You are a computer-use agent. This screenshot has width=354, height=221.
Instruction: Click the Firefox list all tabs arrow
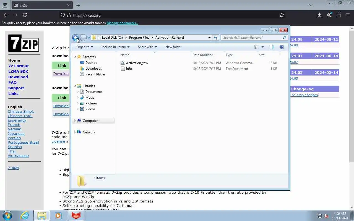click(310, 5)
